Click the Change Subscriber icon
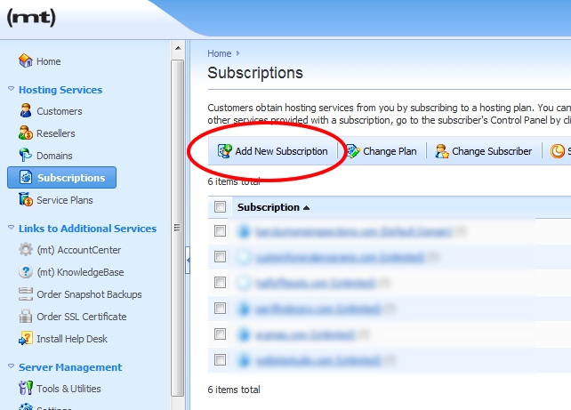 click(x=442, y=150)
